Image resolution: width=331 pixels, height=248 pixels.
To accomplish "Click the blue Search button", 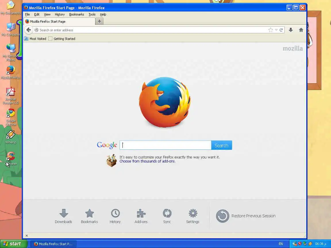I will click(222, 145).
